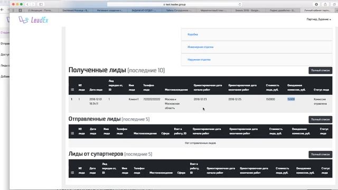Toggle the Safari sidebar button
The height and width of the screenshot is (190, 338).
41,4
